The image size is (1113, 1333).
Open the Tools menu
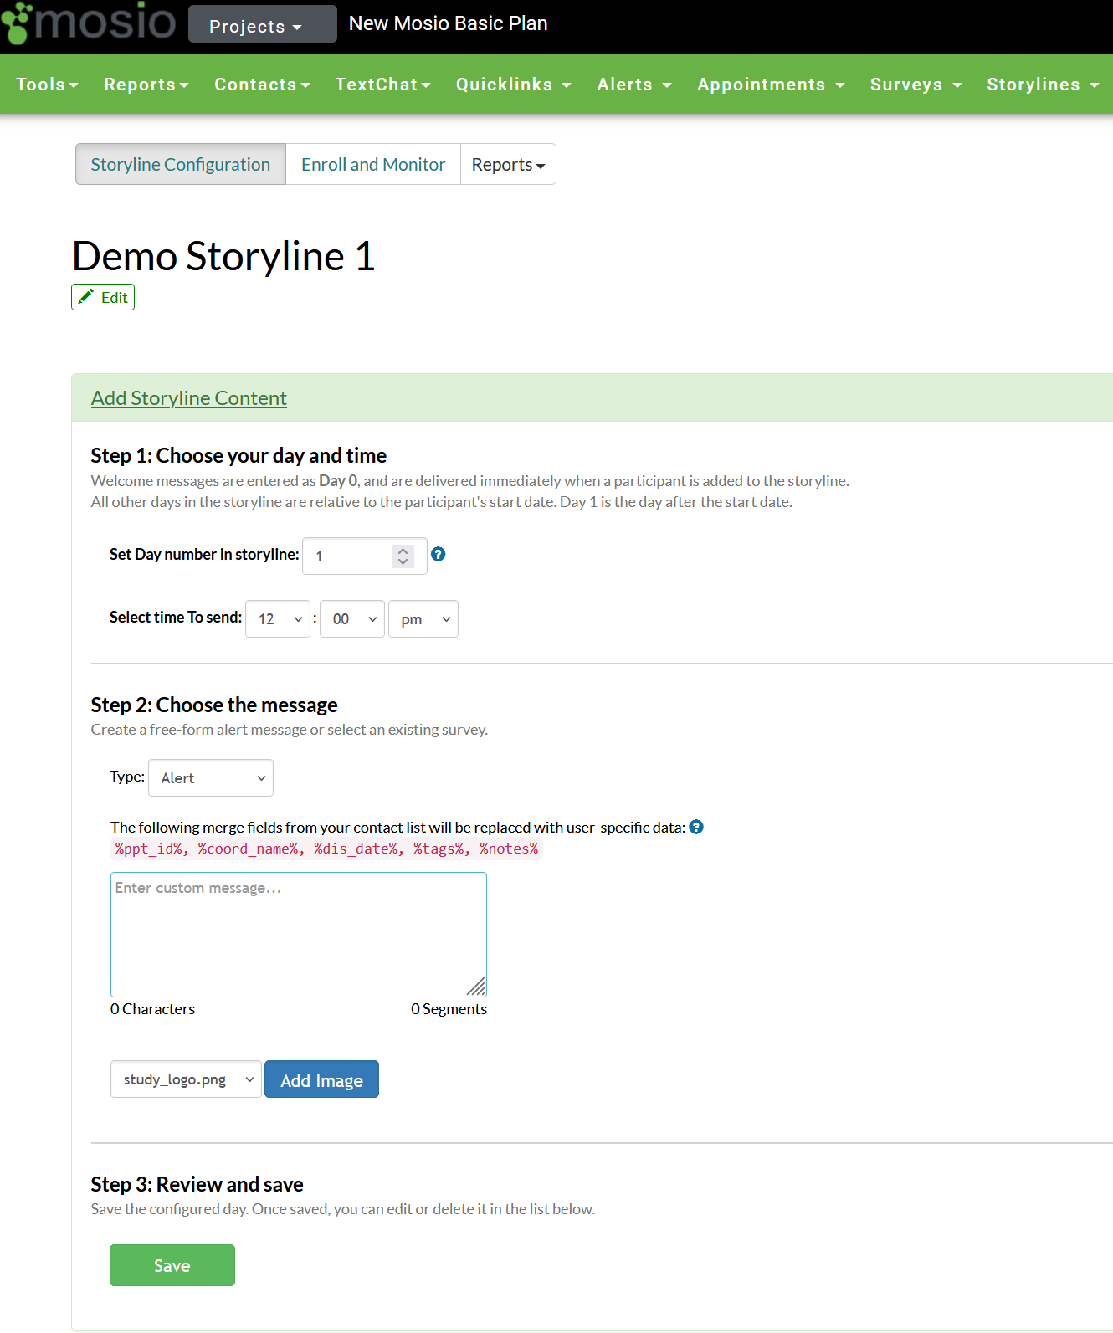pos(47,85)
